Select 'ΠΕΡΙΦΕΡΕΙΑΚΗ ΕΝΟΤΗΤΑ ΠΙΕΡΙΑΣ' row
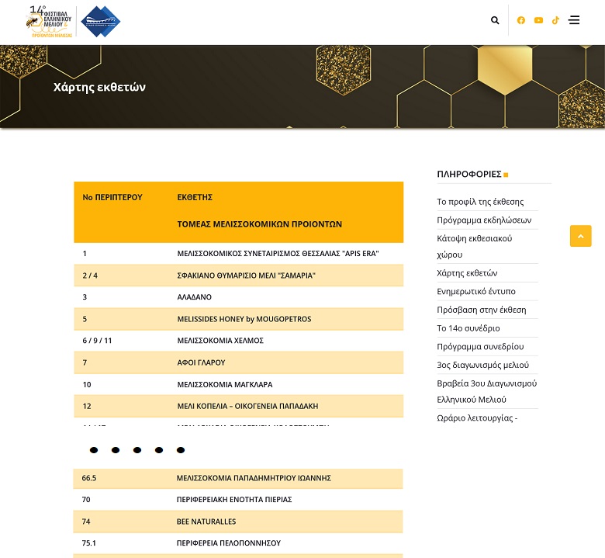This screenshot has width=605, height=558. tap(238, 499)
